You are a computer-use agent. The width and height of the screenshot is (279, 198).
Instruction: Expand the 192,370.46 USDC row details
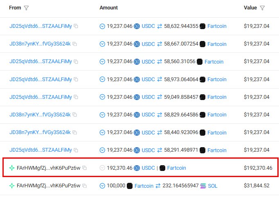(102, 168)
